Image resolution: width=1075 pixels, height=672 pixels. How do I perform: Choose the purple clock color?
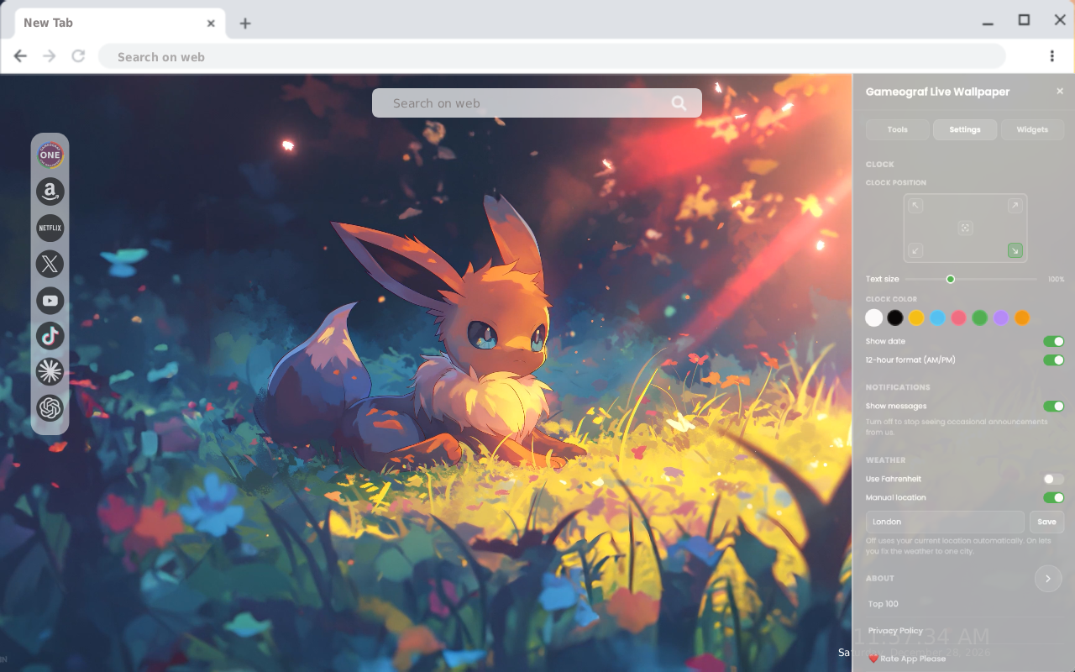1000,318
